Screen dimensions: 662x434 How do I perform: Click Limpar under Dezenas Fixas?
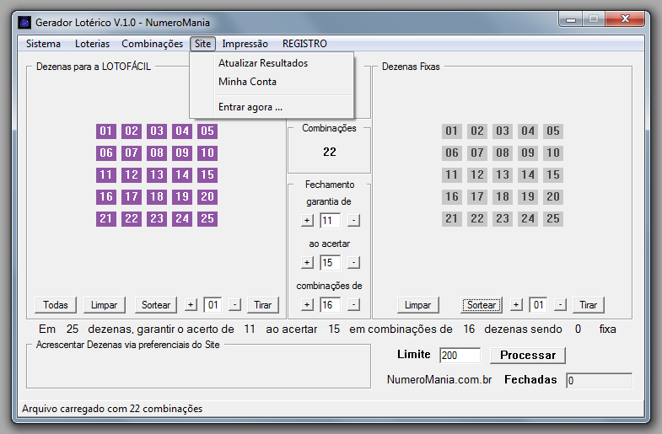click(x=417, y=305)
